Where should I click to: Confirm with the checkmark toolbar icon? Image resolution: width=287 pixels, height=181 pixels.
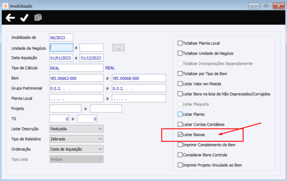[x=24, y=18]
